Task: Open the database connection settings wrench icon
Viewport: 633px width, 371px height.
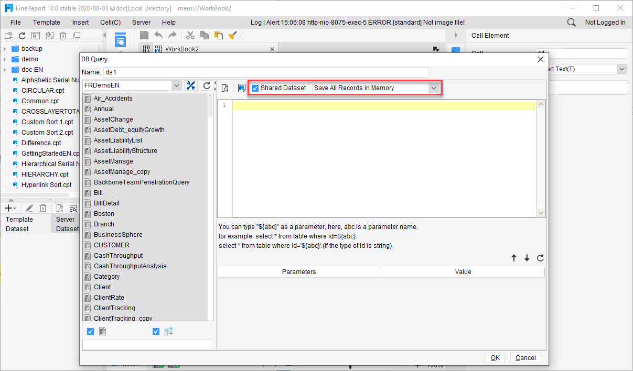Action: coord(191,86)
